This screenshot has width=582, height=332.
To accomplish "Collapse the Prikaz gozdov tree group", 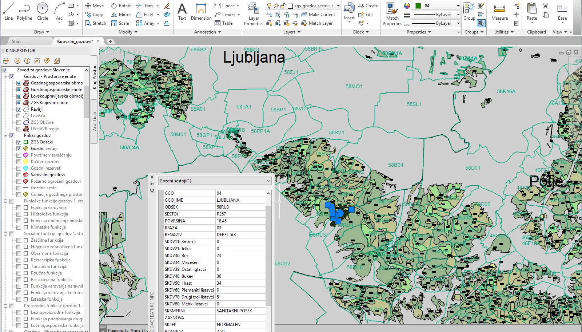I will point(6,135).
